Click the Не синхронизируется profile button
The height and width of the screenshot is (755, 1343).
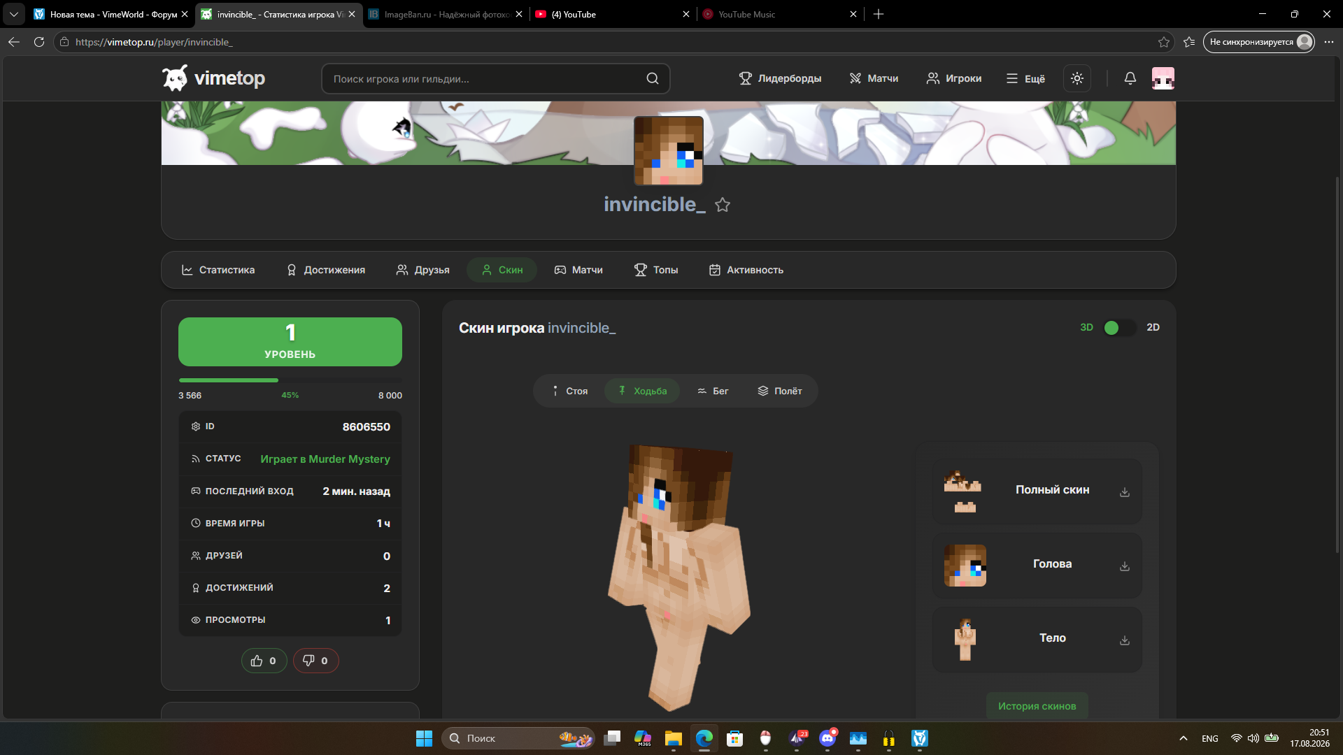(1258, 42)
